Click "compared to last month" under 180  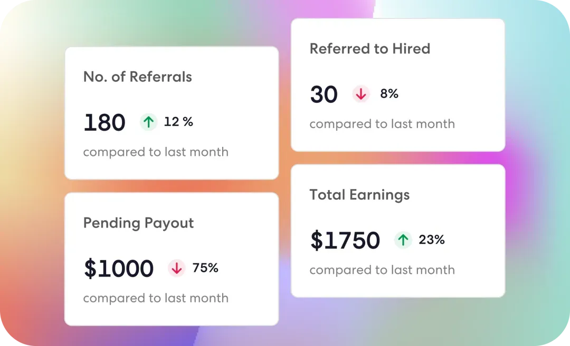click(x=156, y=152)
